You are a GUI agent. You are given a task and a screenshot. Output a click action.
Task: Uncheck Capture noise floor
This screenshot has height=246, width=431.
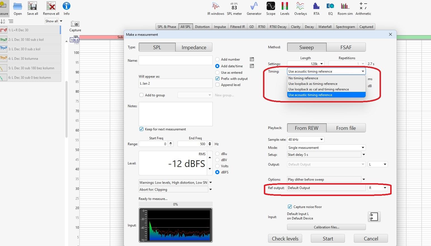click(x=290, y=207)
